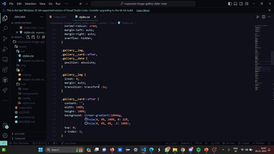Close the styles.css tab
This screenshot has height=154, width=274.
95,17
